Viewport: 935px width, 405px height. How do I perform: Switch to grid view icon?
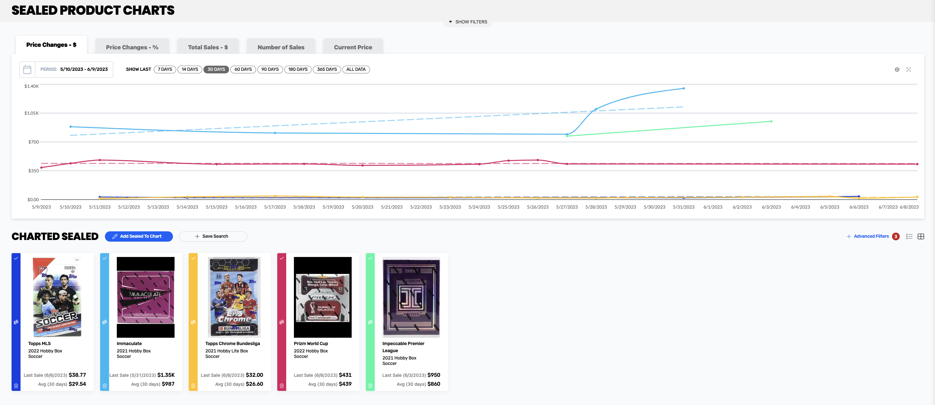(921, 236)
